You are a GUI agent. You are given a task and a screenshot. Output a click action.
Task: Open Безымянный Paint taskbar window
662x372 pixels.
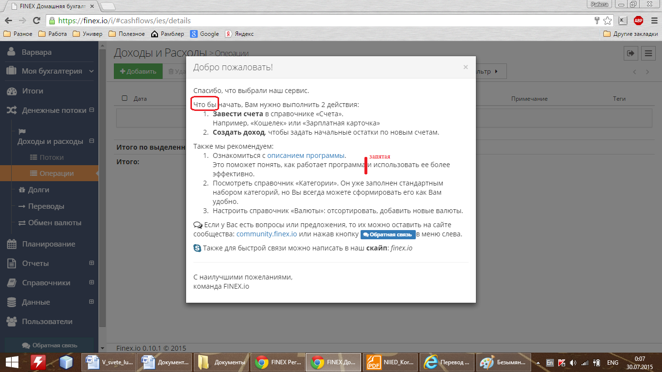tap(503, 362)
